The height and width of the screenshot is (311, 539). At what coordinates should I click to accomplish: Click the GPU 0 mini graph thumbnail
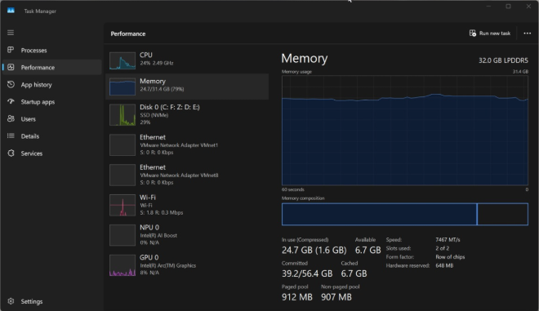click(122, 265)
